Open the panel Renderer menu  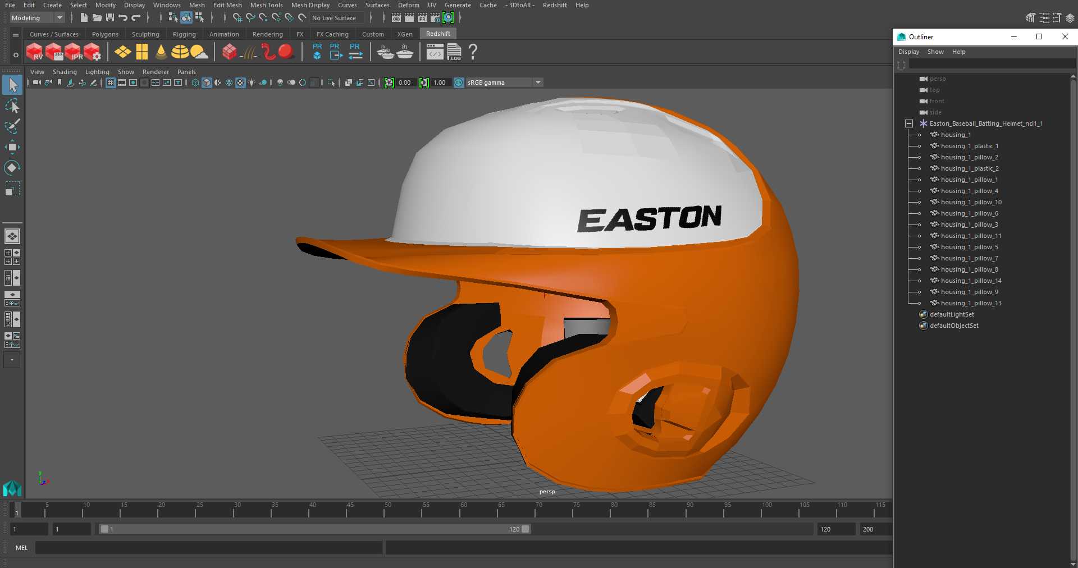click(x=156, y=72)
